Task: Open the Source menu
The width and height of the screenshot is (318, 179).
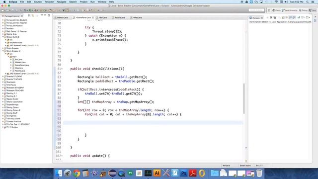Action: pos(38,2)
